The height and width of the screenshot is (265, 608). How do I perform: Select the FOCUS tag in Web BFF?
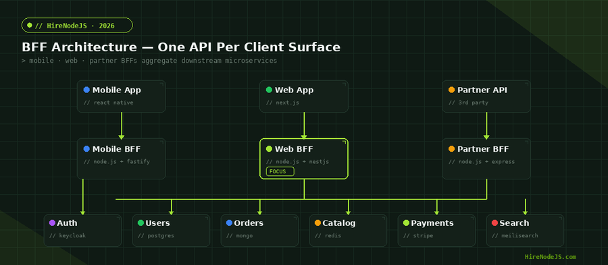coord(280,171)
